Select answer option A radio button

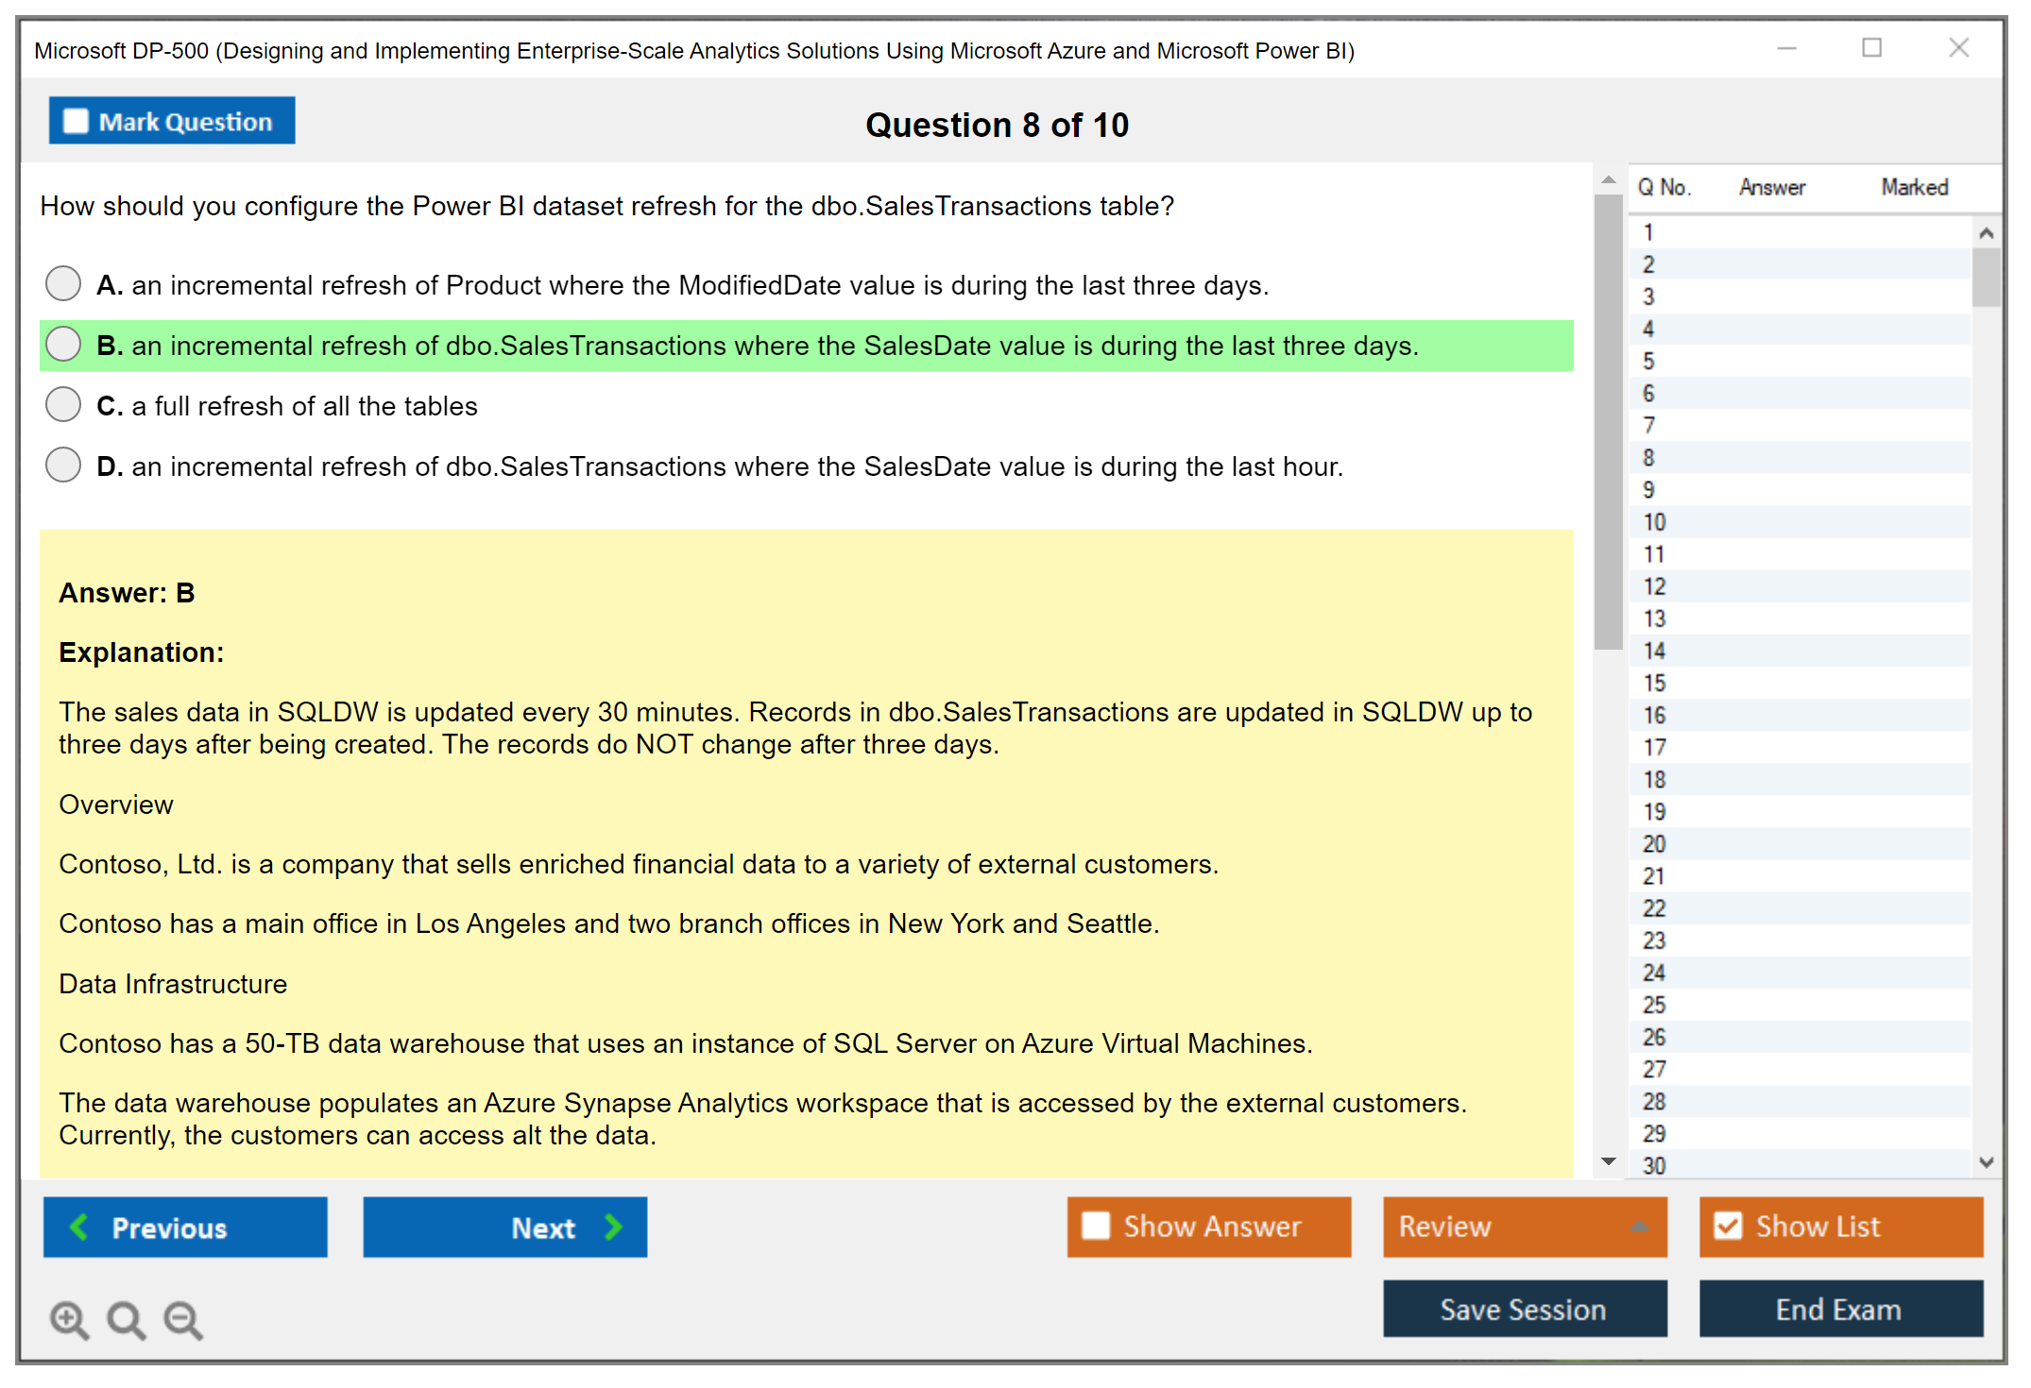tap(63, 283)
